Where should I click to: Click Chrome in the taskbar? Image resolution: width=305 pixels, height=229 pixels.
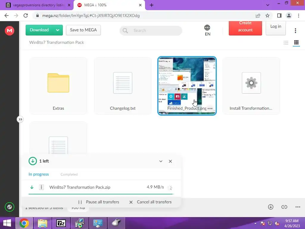[x=24, y=223]
